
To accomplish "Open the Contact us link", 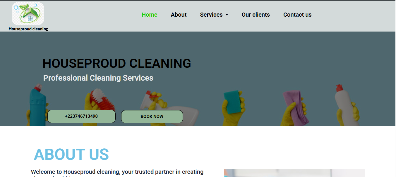I will tap(297, 15).
